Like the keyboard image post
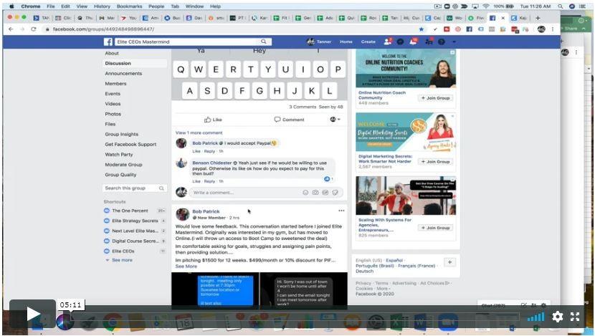 (x=213, y=120)
